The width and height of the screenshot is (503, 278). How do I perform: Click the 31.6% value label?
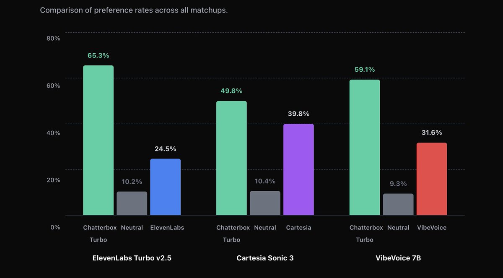pos(432,133)
